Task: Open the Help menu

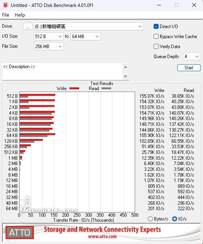Action: [x=20, y=15]
